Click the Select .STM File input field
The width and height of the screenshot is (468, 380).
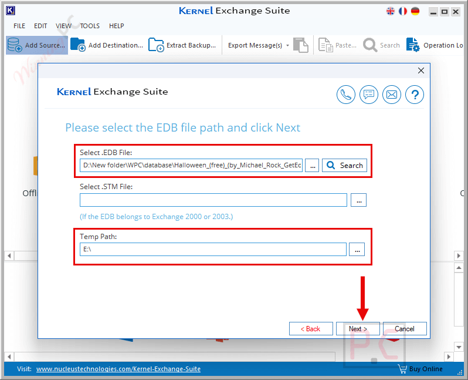[213, 200]
